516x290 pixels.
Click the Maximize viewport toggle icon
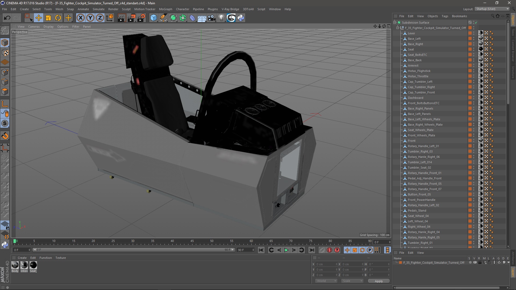(389, 26)
